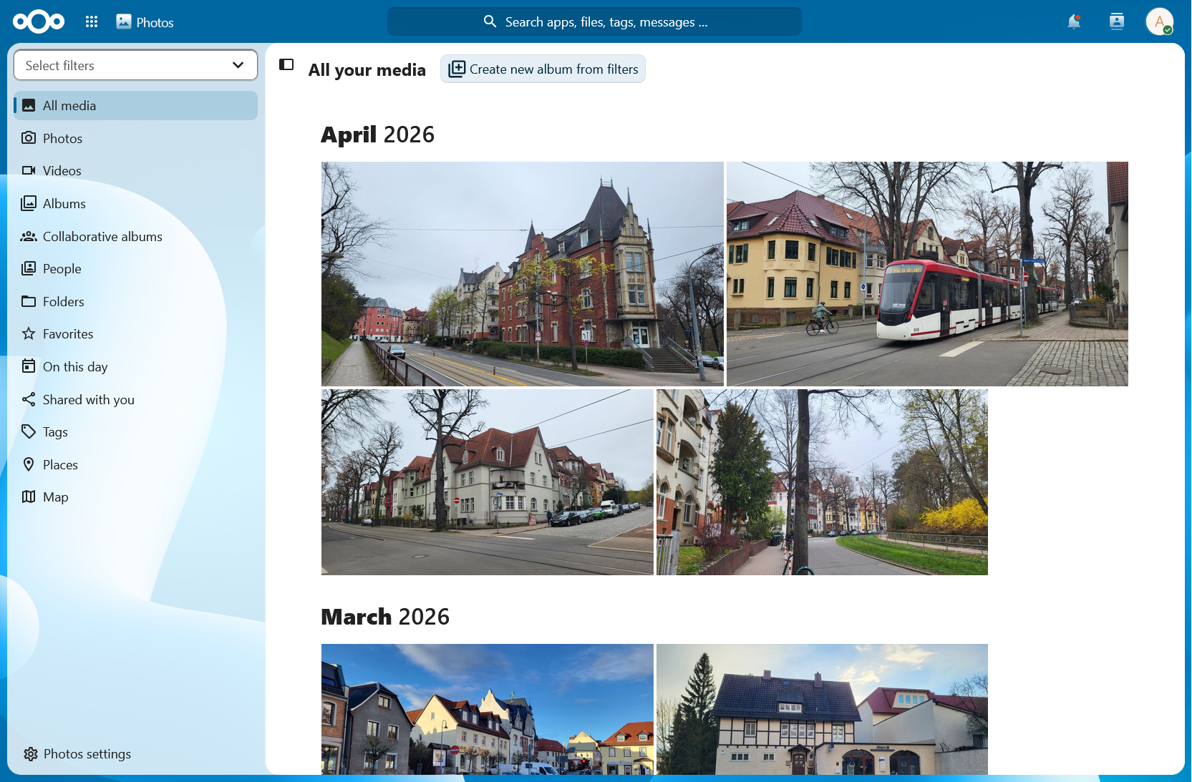Viewport: 1192px width, 782px height.
Task: Open the apps grid menu icon
Action: tap(92, 21)
